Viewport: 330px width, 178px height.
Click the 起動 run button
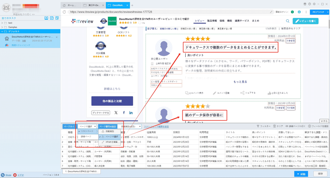point(301,174)
